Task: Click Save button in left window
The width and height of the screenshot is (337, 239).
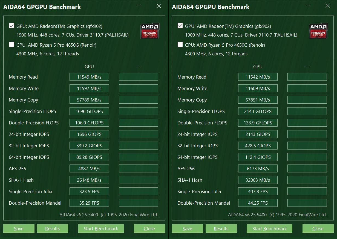Action: (x=19, y=229)
